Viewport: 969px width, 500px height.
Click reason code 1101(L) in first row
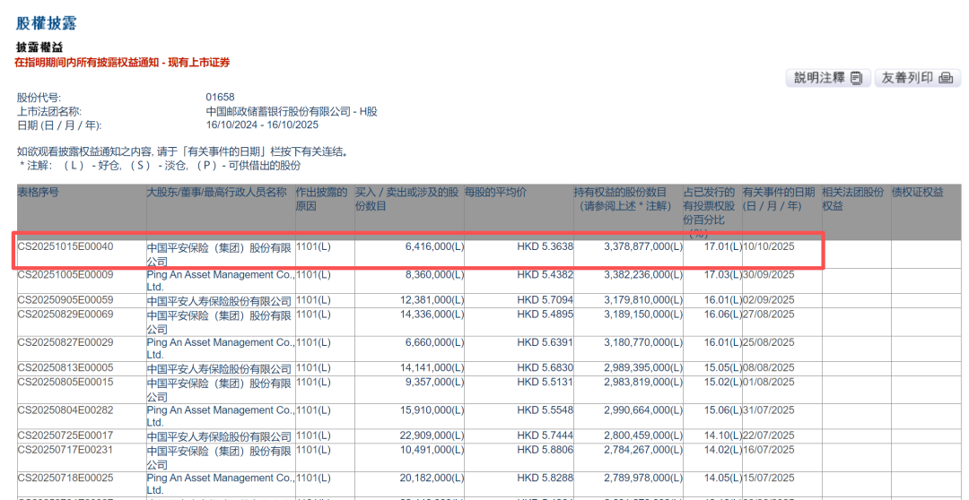pos(313,246)
